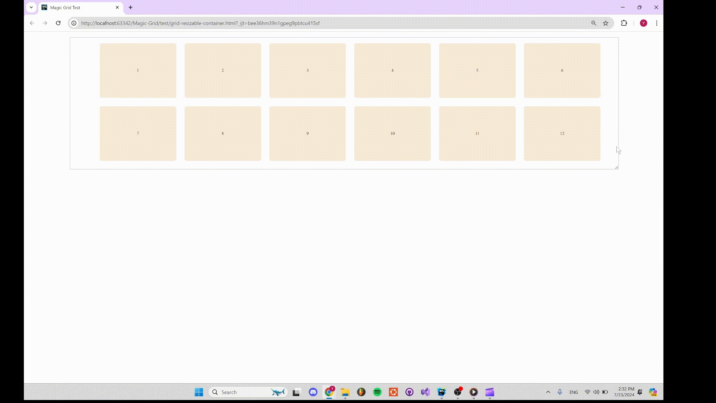Screen dimensions: 716x403
Task: Open the Windows Start menu
Action: (x=199, y=392)
